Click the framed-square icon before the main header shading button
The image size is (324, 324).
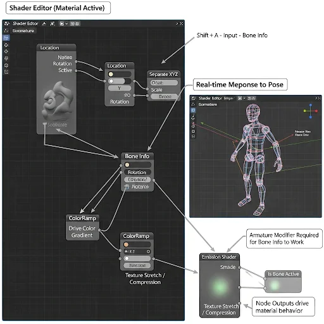(x=53, y=23)
